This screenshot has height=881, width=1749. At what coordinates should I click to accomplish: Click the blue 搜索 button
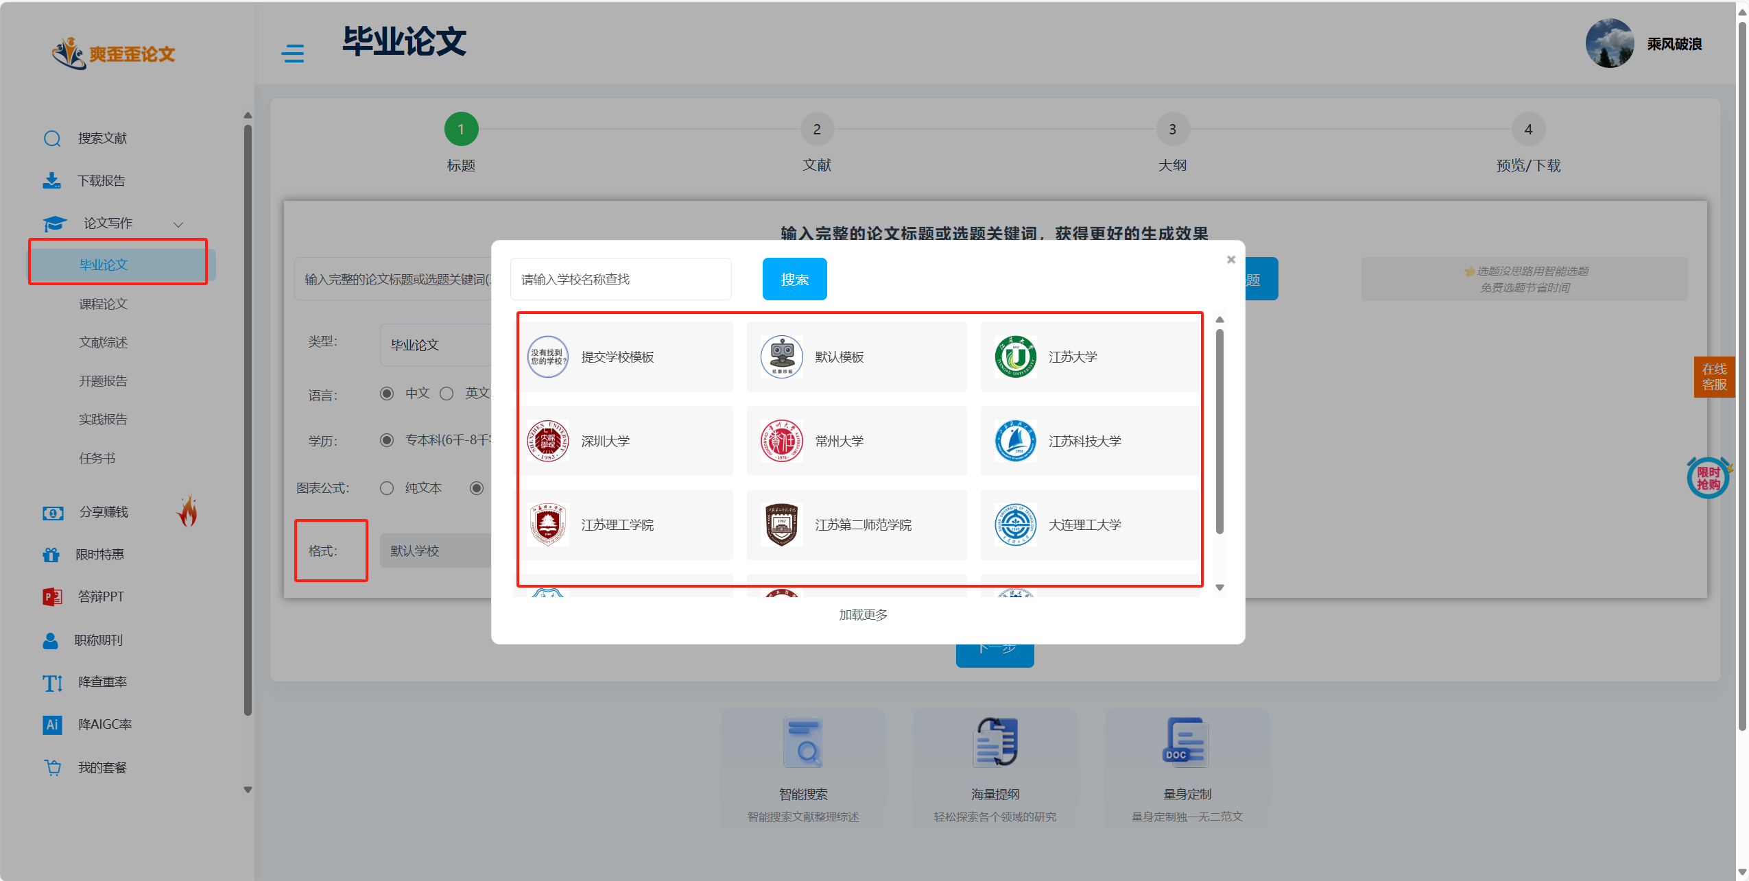tap(794, 279)
